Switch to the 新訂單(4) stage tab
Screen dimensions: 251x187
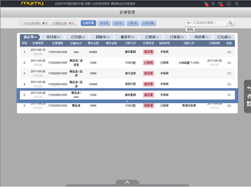point(30,37)
